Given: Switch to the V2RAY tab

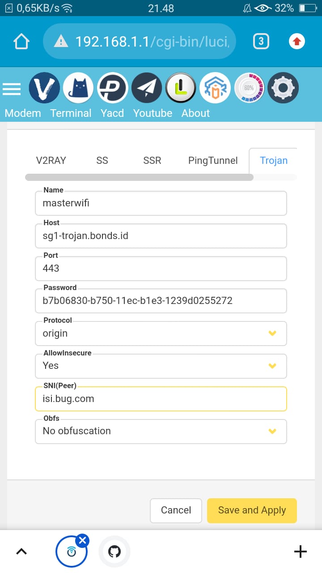Looking at the screenshot, I should point(51,160).
